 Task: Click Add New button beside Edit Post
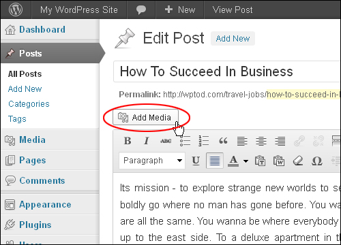click(x=233, y=39)
